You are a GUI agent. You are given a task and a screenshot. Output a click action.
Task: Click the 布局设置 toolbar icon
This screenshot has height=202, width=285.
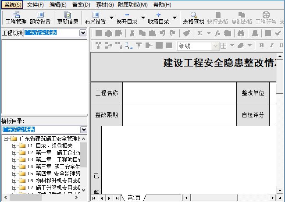[95, 18]
